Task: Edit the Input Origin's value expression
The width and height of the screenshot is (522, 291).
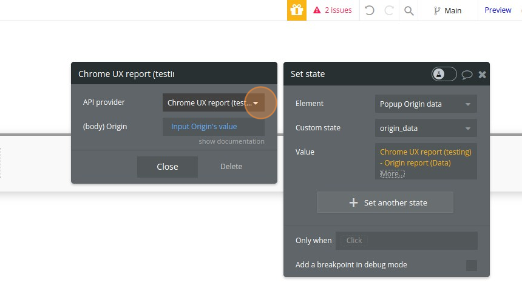Action: coord(214,127)
